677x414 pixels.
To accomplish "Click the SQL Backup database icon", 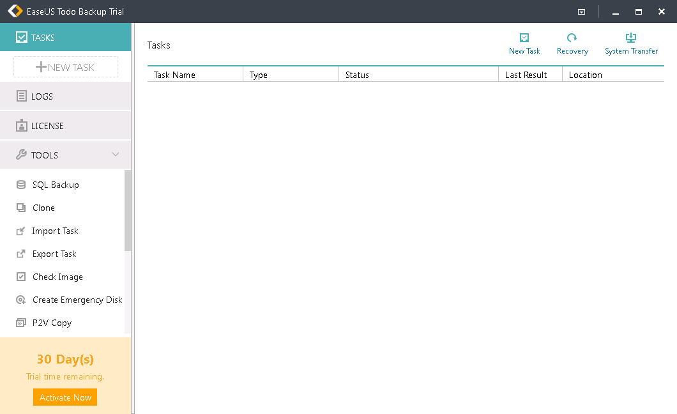I will pos(20,185).
